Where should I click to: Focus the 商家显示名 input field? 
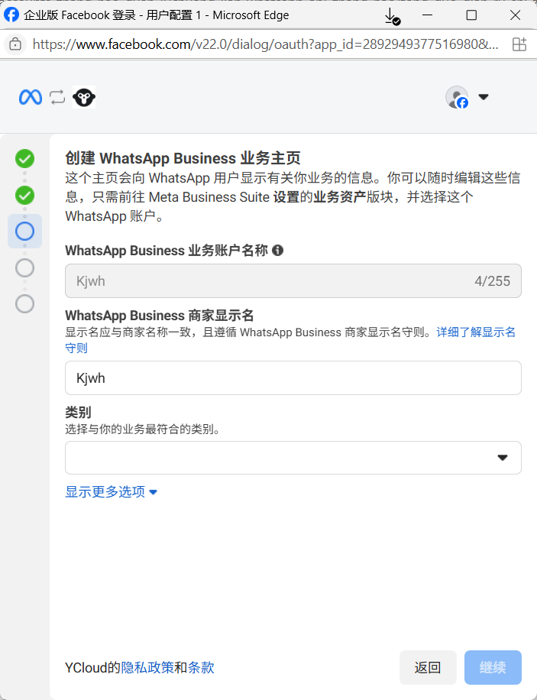[293, 378]
